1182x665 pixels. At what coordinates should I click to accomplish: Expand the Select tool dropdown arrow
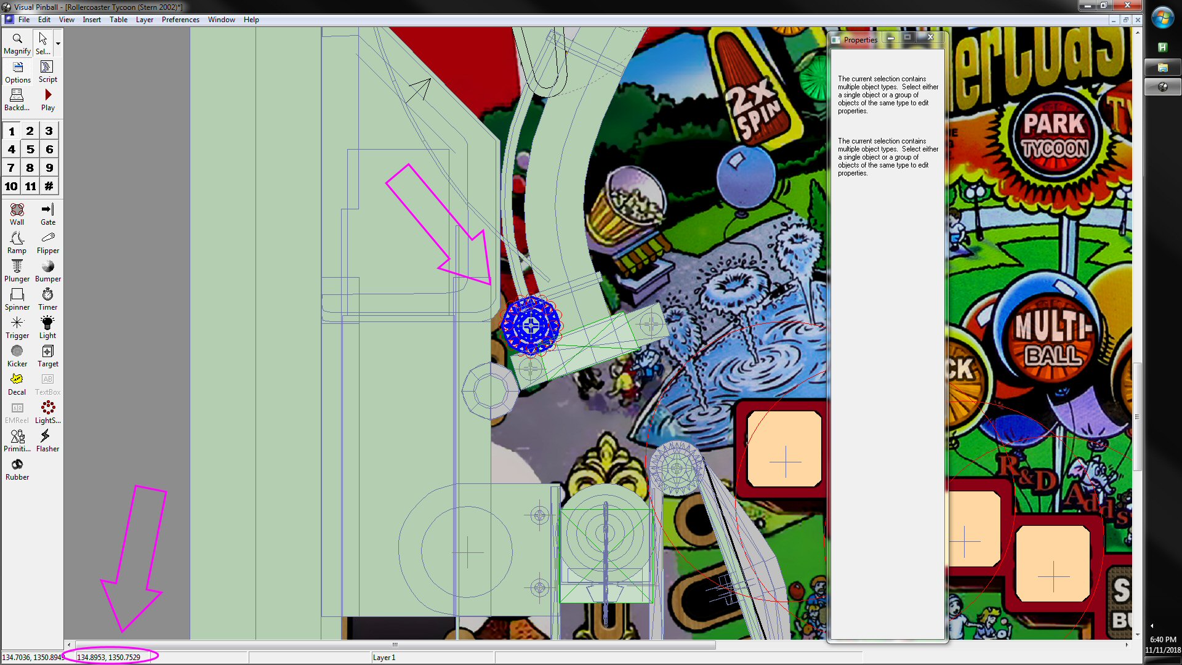58,44
